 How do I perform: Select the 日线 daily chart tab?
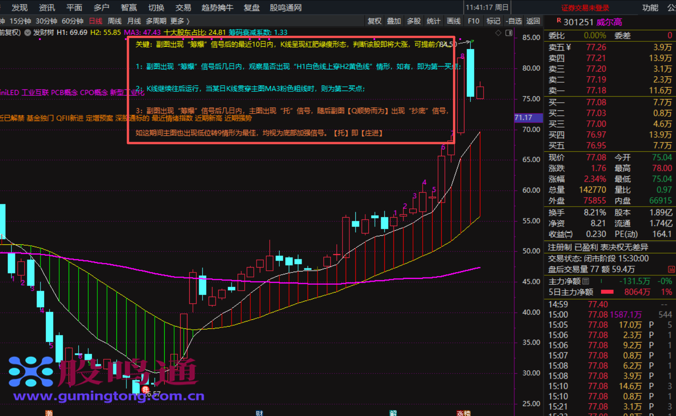(x=96, y=21)
